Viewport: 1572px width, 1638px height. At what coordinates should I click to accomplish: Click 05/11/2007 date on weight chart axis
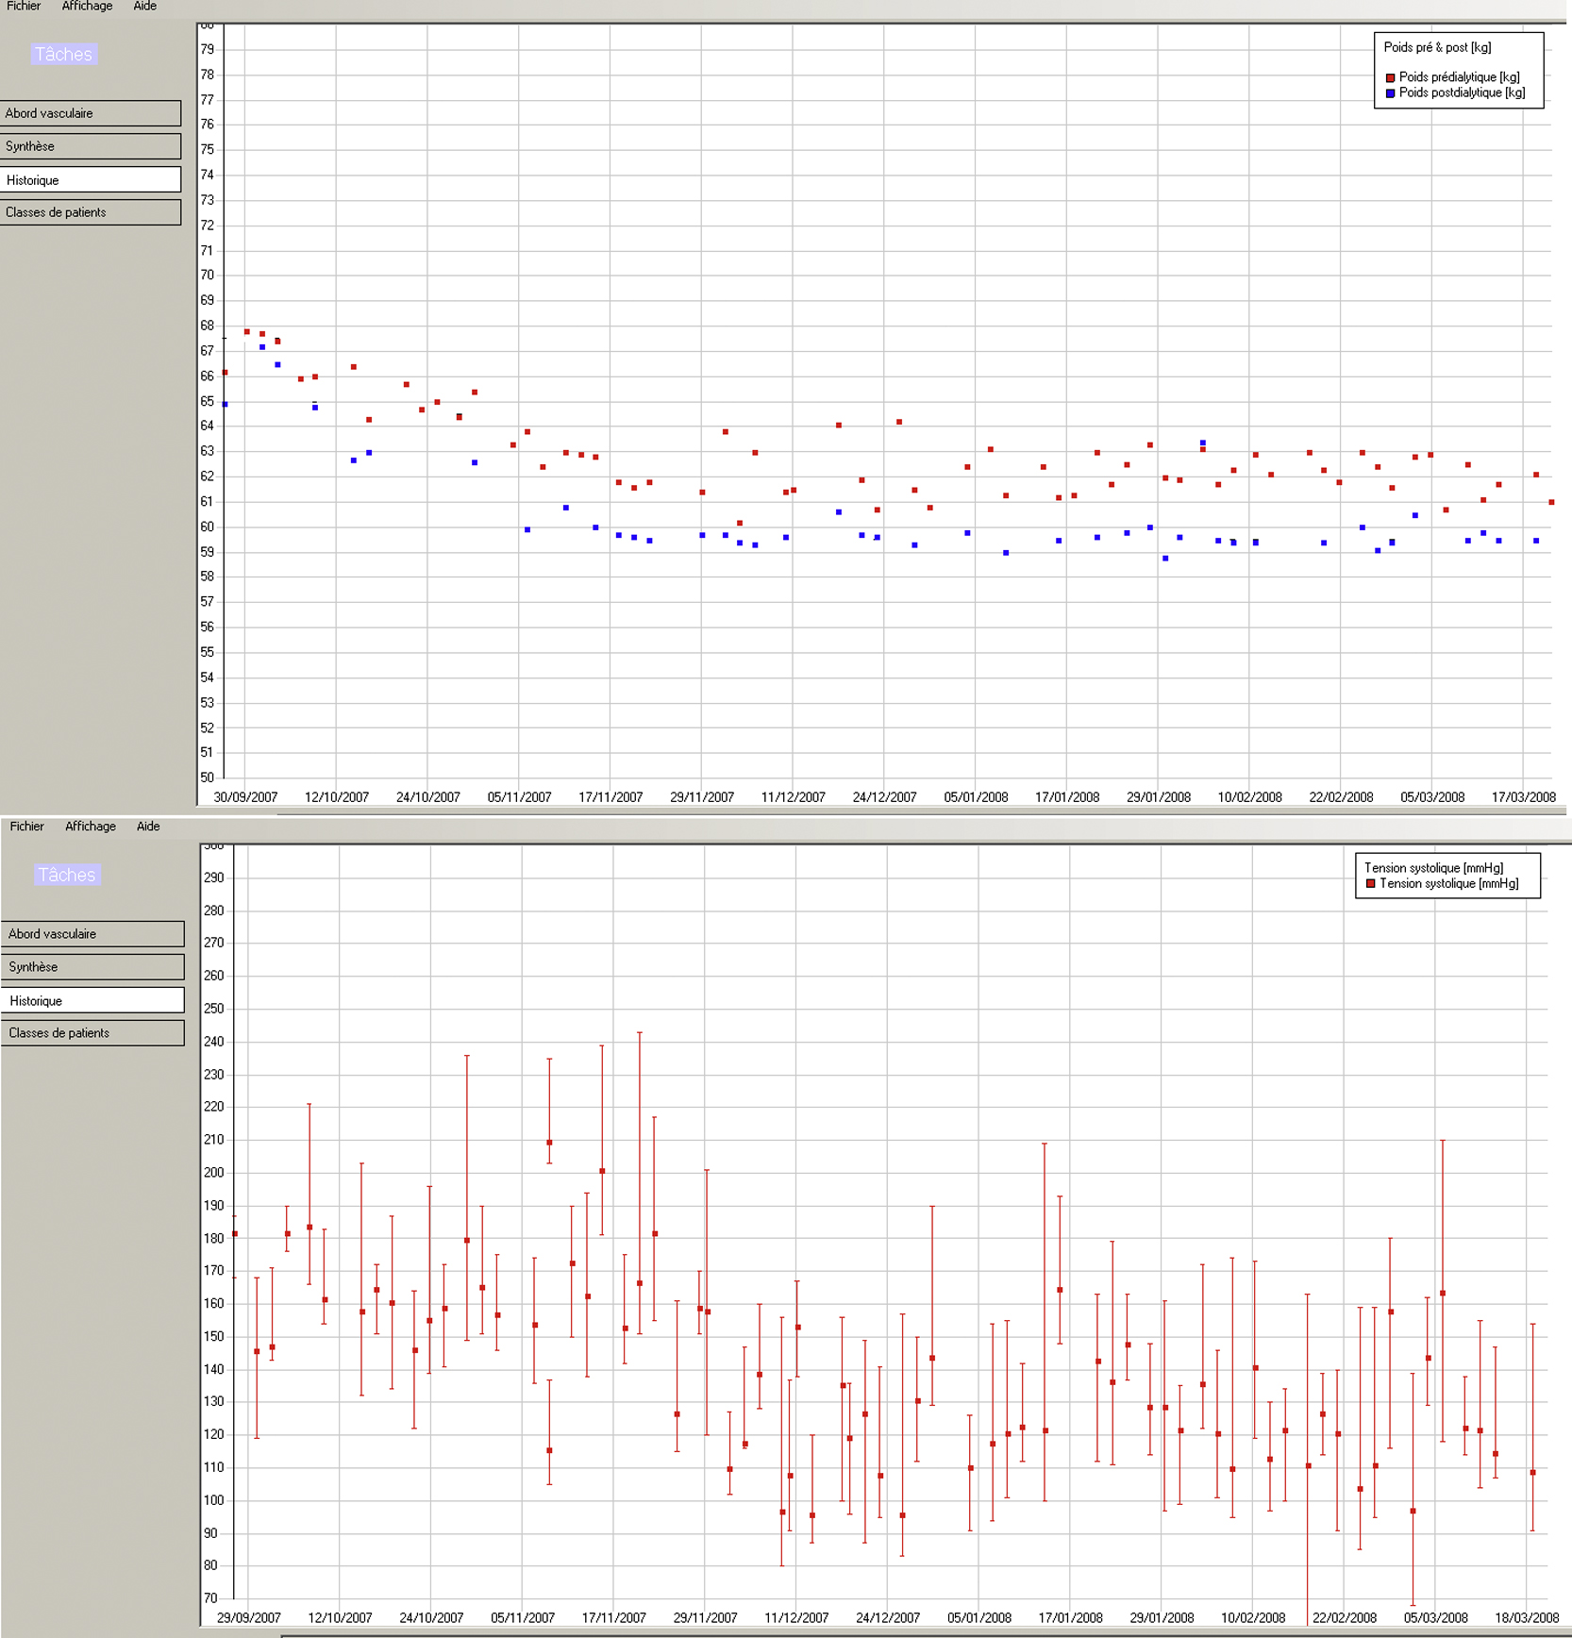(519, 797)
